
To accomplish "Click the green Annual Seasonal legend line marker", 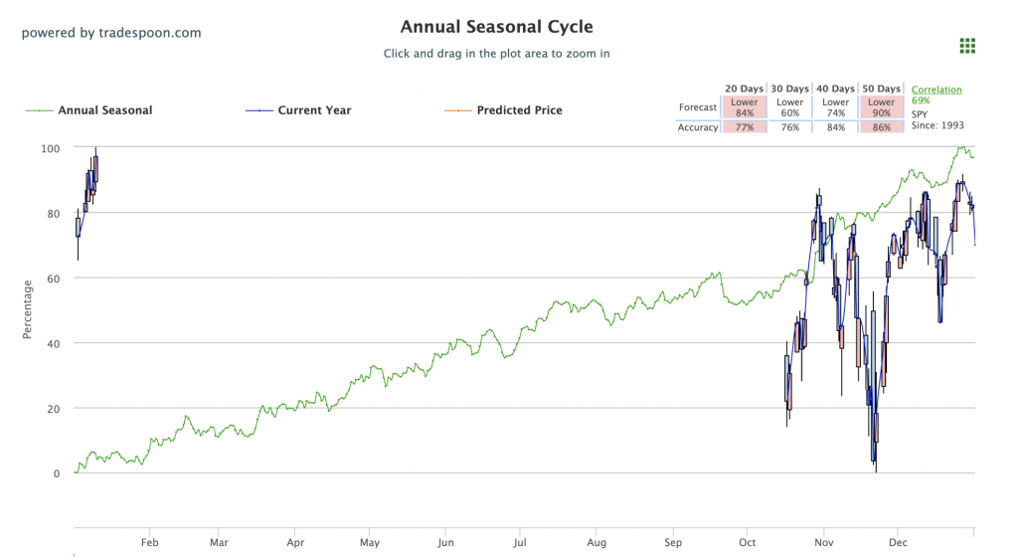I will coord(40,110).
